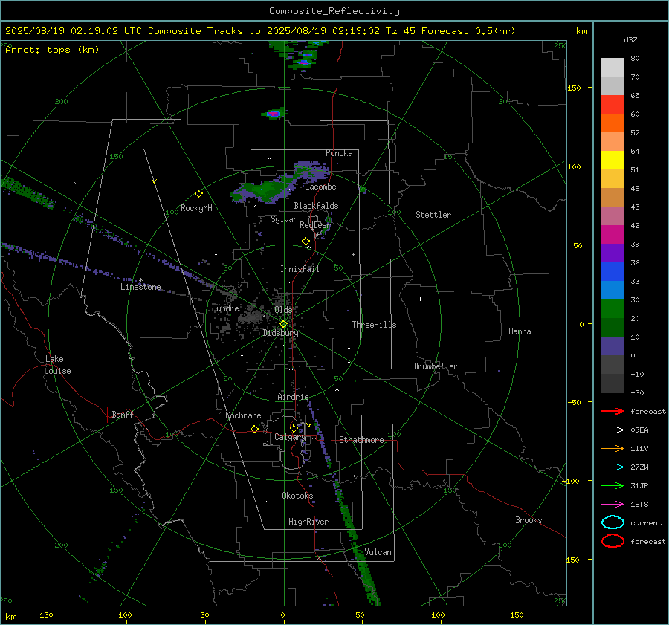Image resolution: width=669 pixels, height=625 pixels.
Task: Click the Calgary city label
Action: click(290, 437)
